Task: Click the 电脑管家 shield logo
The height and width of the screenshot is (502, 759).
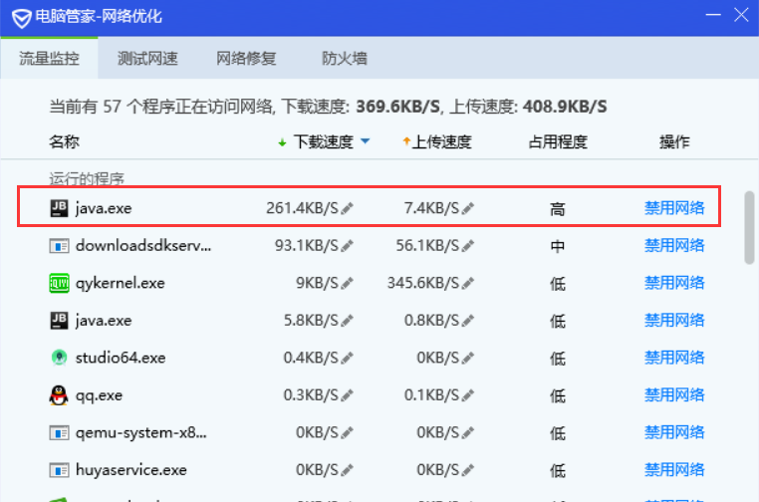Action: (21, 18)
